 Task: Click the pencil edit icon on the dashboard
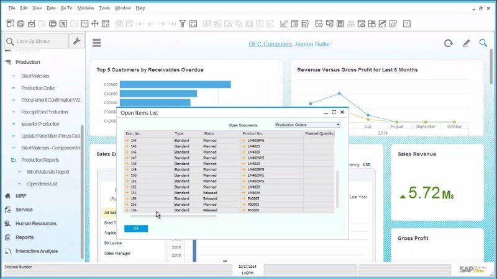[466, 43]
